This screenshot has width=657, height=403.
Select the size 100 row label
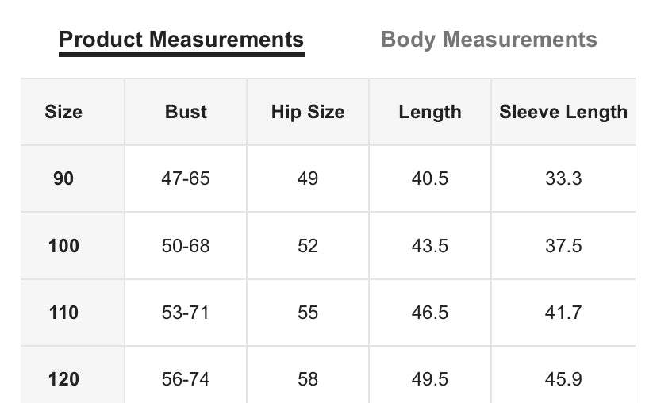(63, 245)
